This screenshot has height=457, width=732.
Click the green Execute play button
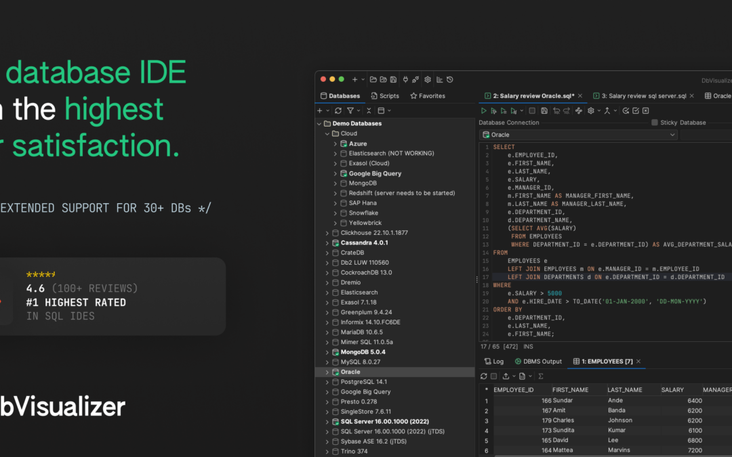[484, 111]
